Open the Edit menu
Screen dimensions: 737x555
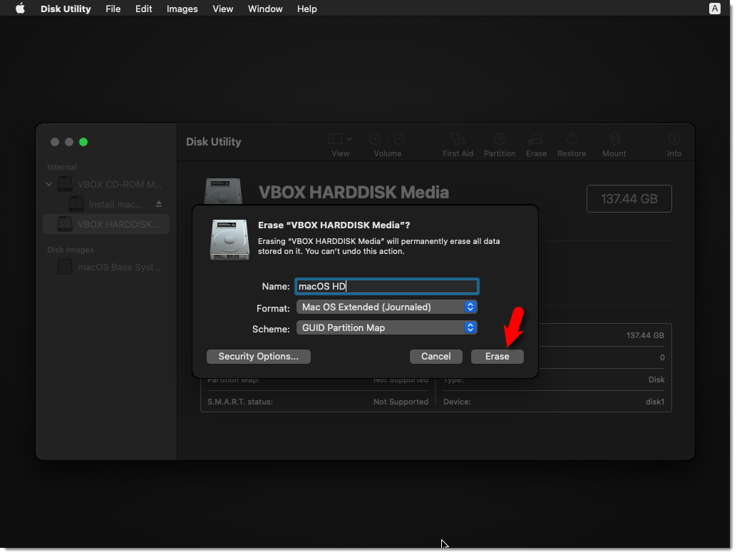144,9
